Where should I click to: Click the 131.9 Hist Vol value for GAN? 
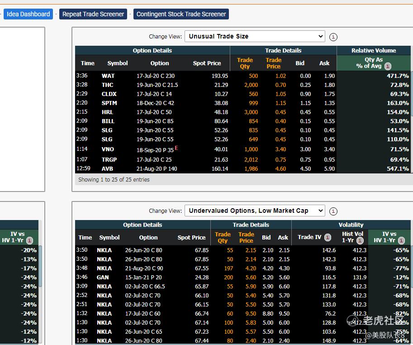tap(360, 277)
